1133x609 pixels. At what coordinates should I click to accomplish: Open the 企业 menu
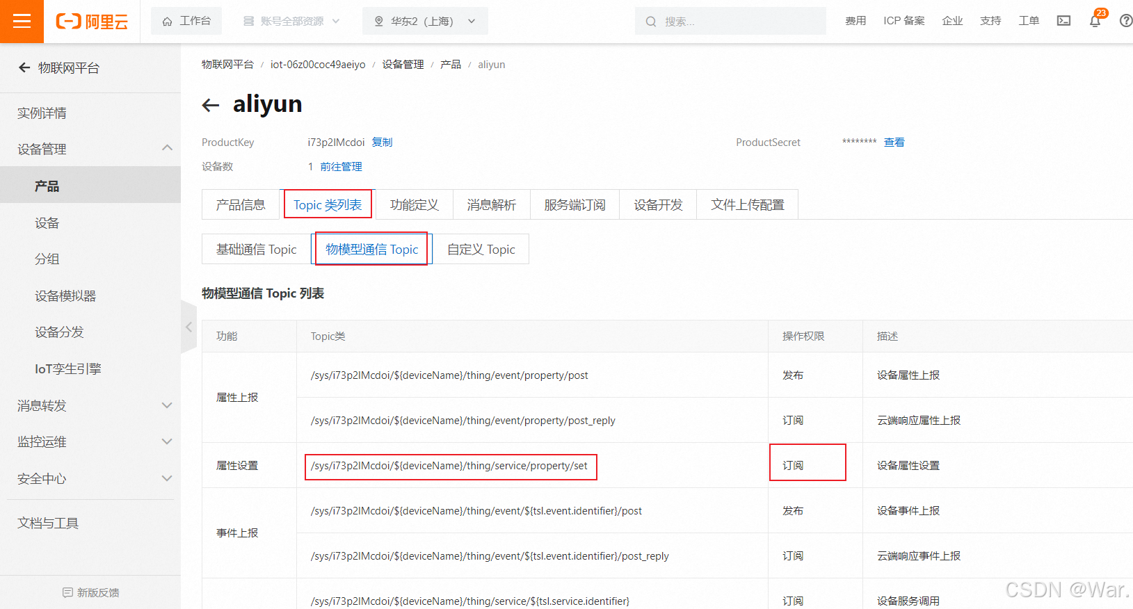(x=952, y=21)
